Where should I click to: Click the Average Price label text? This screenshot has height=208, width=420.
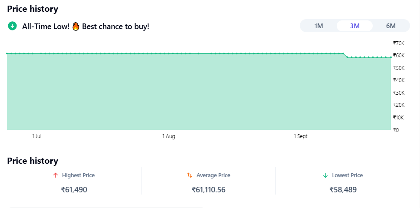pos(213,175)
